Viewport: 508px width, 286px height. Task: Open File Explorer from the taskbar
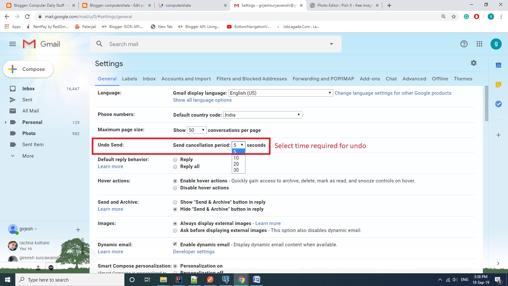click(163, 280)
